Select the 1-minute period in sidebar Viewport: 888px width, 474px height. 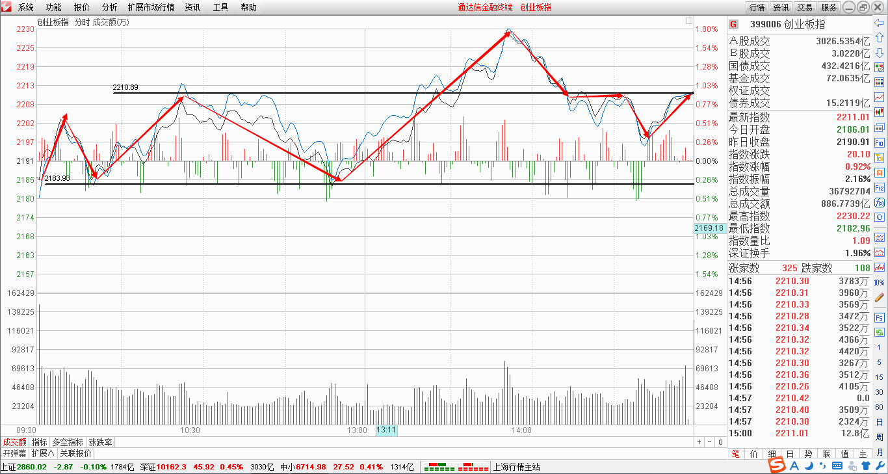(x=879, y=347)
